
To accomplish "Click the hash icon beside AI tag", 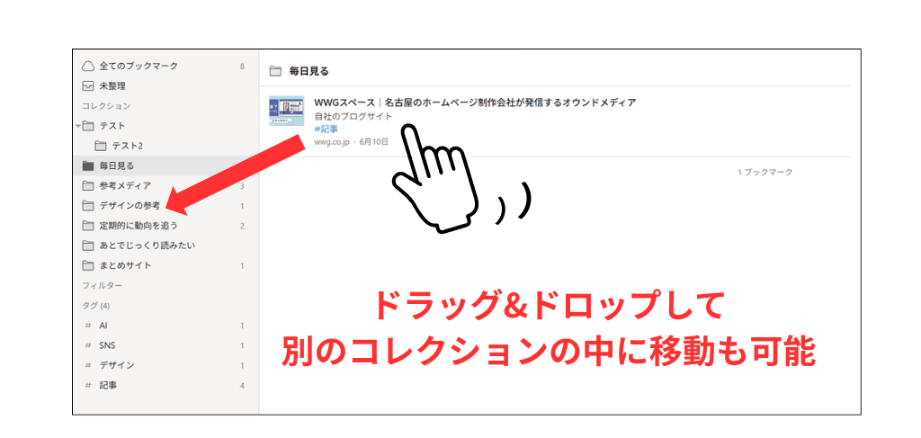I will (x=88, y=326).
